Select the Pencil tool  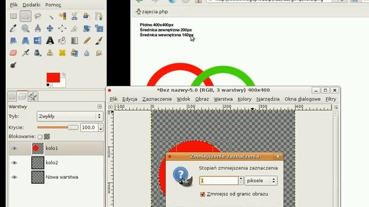[x=87, y=41]
